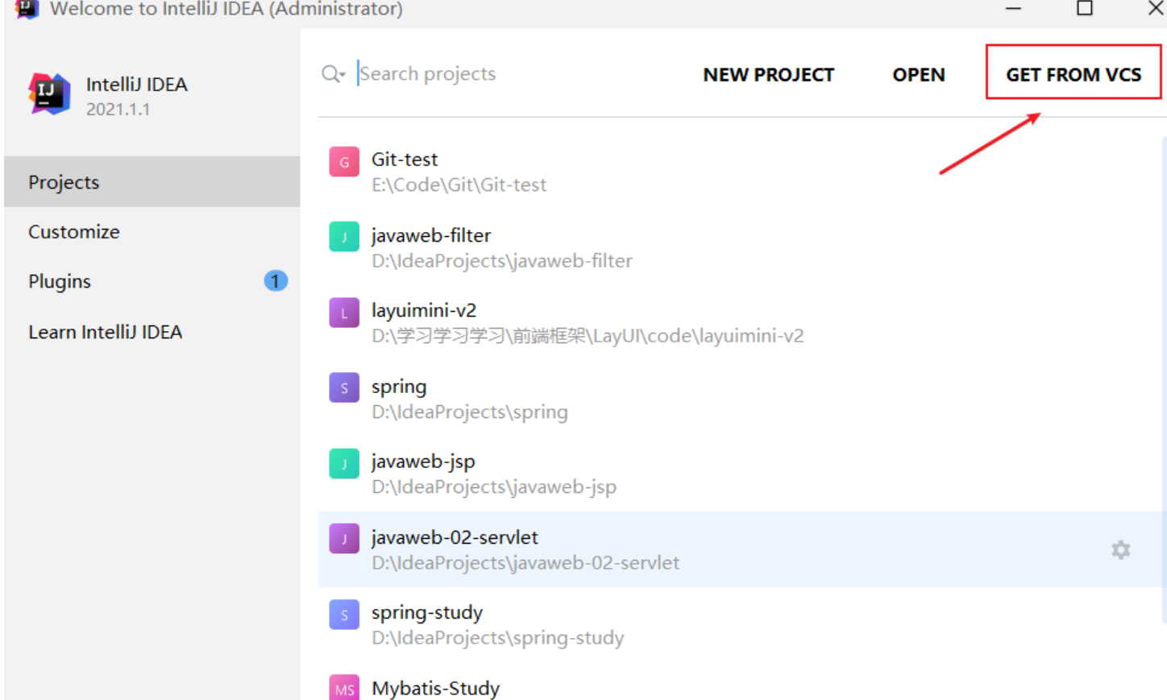Click the OPEN button
The image size is (1167, 700).
pos(918,75)
